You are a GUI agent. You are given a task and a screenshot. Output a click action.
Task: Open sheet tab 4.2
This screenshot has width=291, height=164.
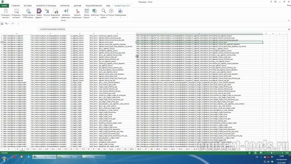pyautogui.click(x=46, y=149)
